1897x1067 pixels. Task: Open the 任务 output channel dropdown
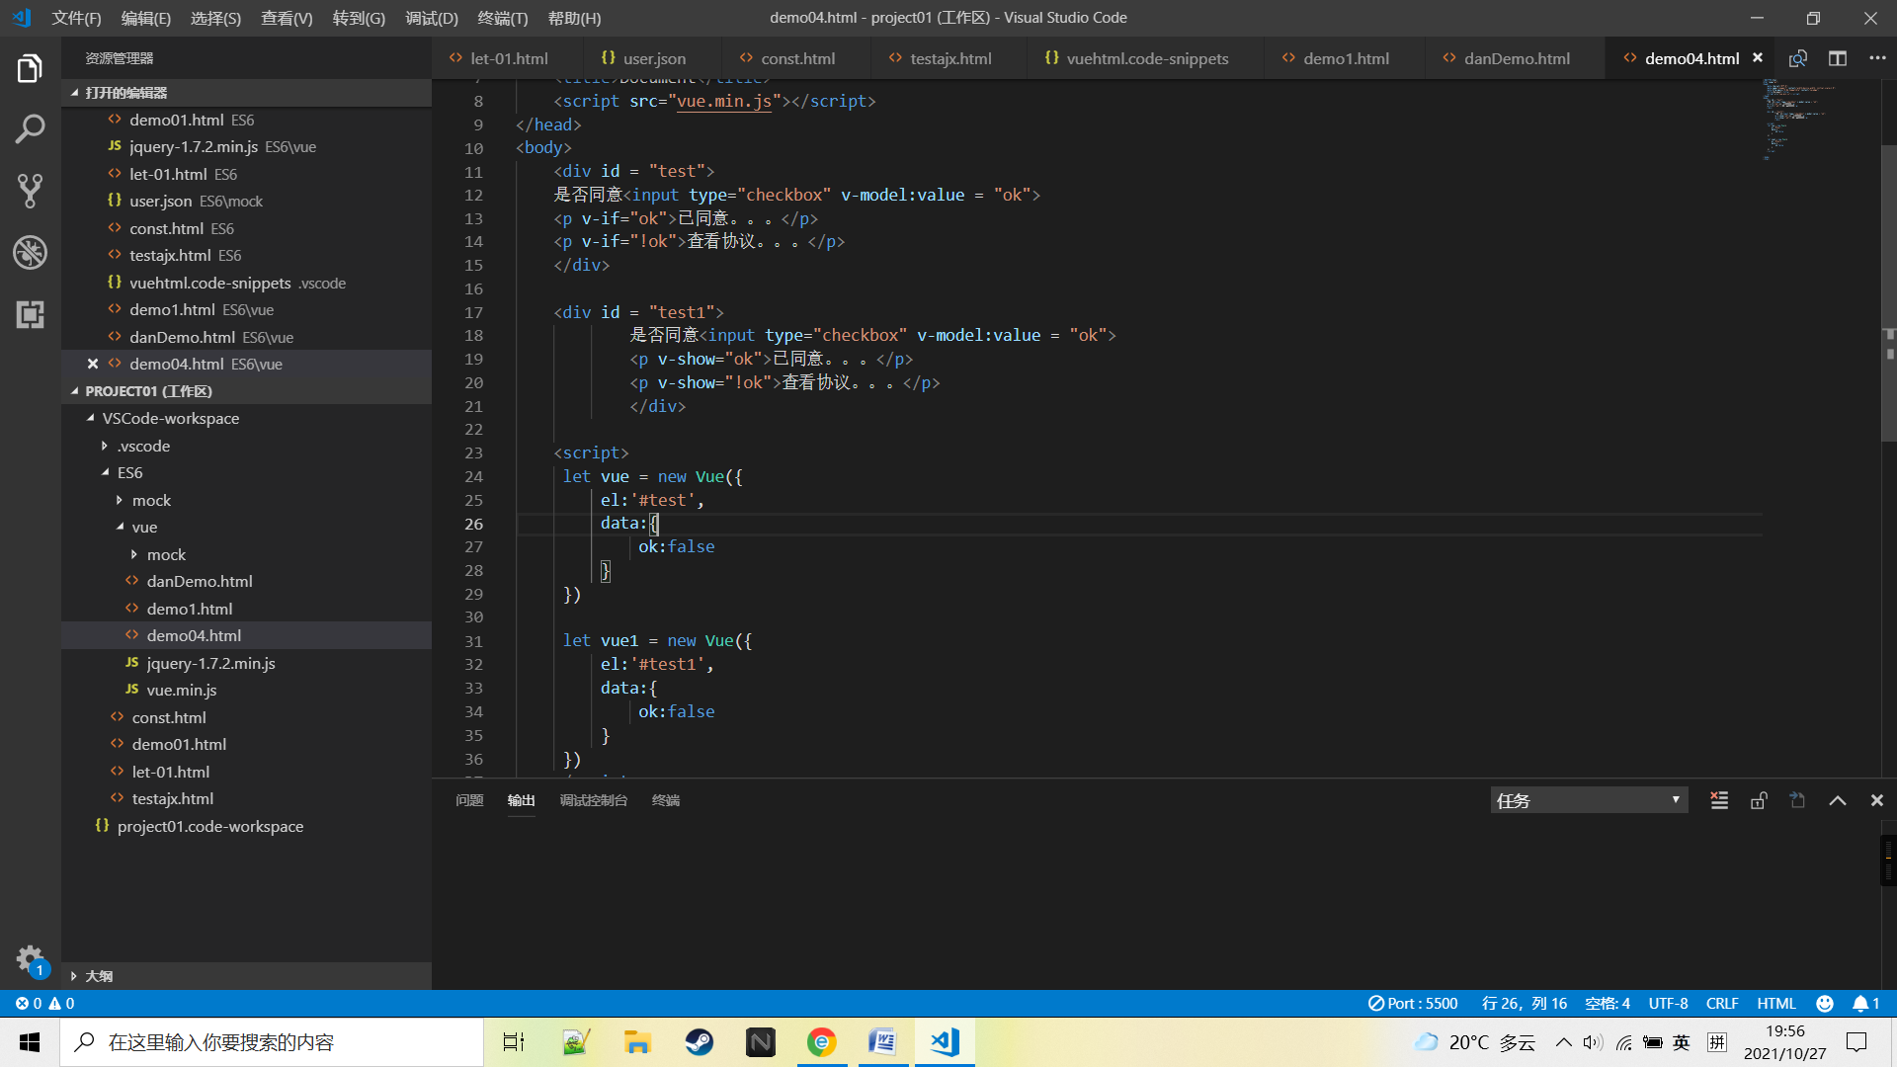coord(1588,800)
